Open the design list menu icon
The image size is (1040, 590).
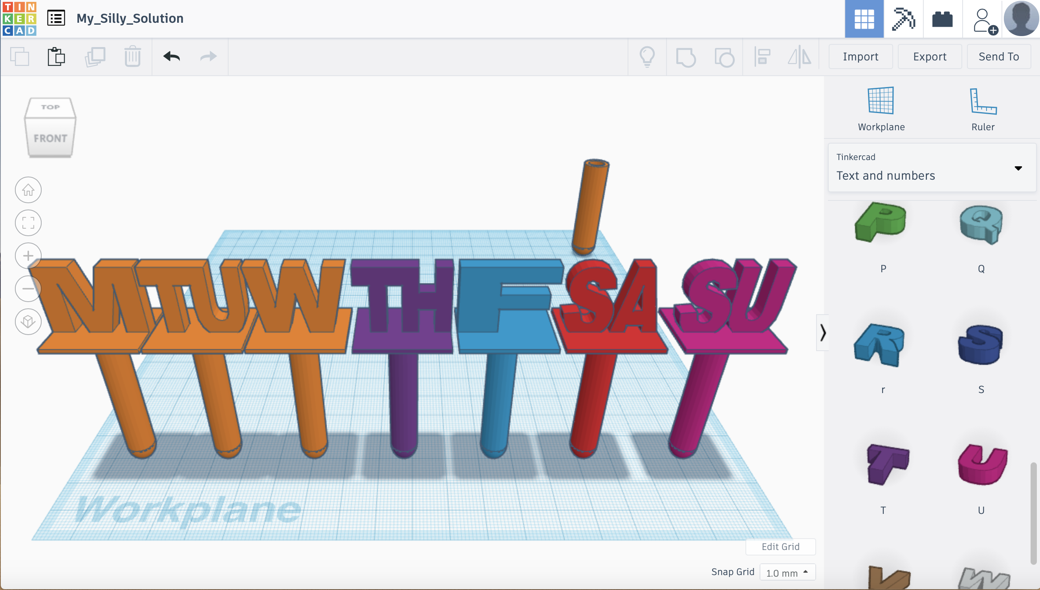coord(56,18)
